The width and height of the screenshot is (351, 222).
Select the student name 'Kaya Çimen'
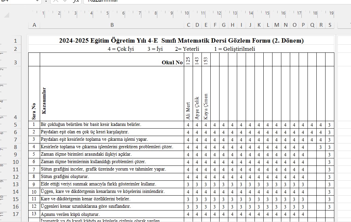tap(206, 107)
